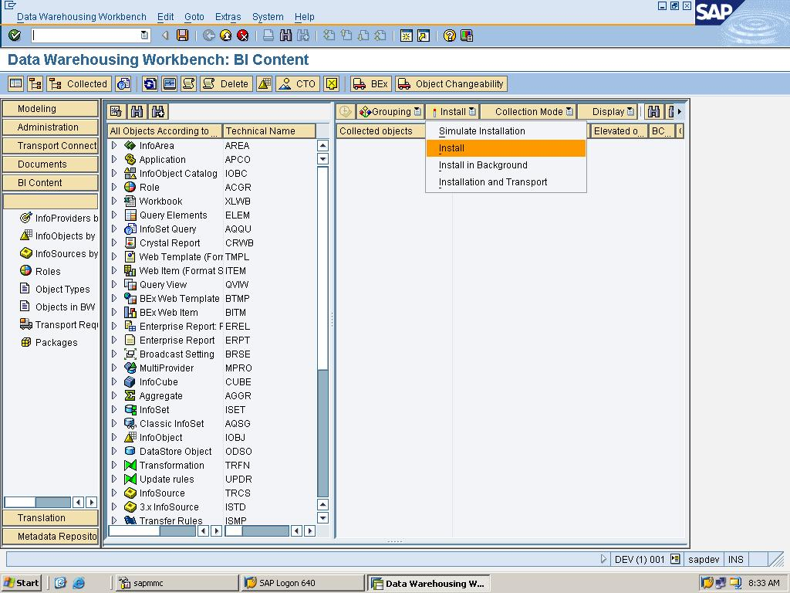Viewport: 790px width, 593px height.
Task: Open the Grouping dropdown
Action: (x=390, y=111)
